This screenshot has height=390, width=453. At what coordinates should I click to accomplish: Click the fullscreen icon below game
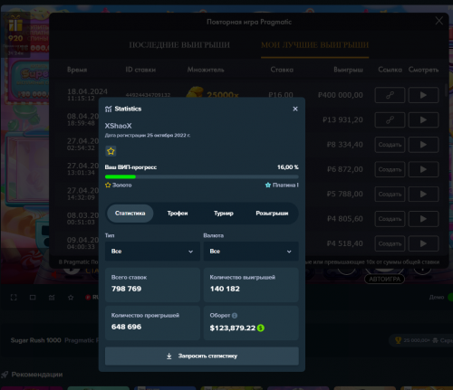[14, 298]
